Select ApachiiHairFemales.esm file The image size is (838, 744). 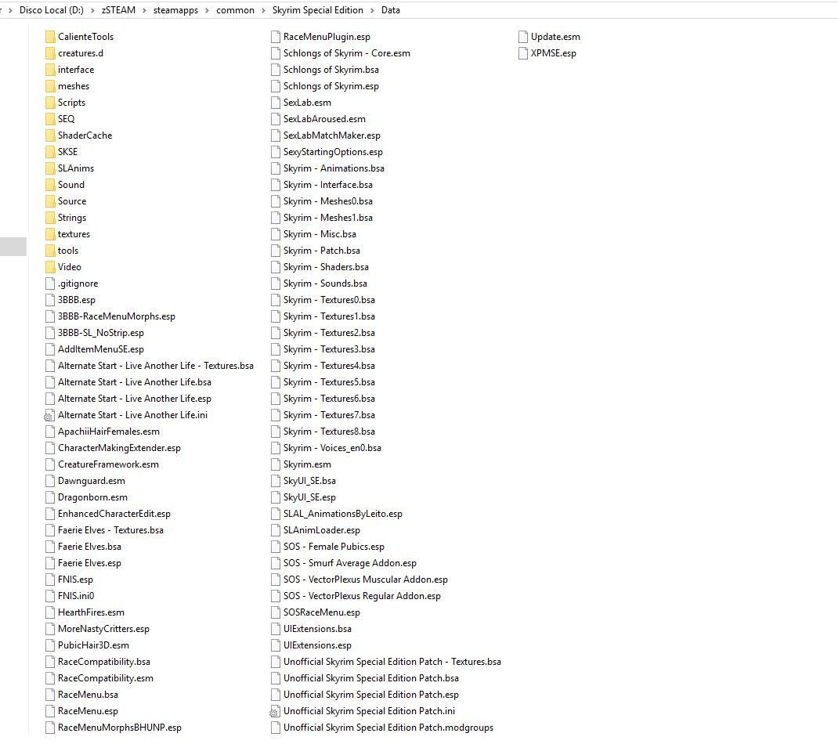[x=109, y=432]
